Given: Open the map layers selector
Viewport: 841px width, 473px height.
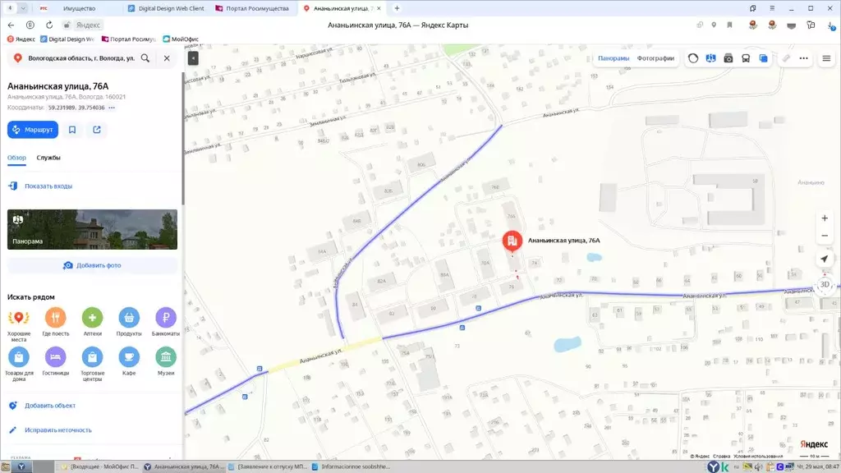Looking at the screenshot, I should 763,58.
